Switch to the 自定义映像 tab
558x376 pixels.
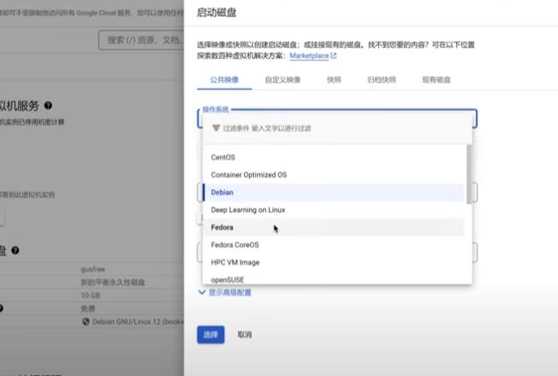[x=283, y=79]
